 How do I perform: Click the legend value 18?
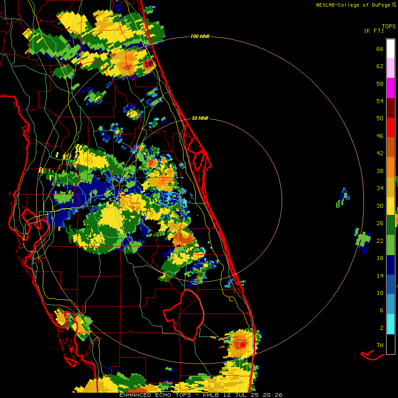[x=380, y=258]
